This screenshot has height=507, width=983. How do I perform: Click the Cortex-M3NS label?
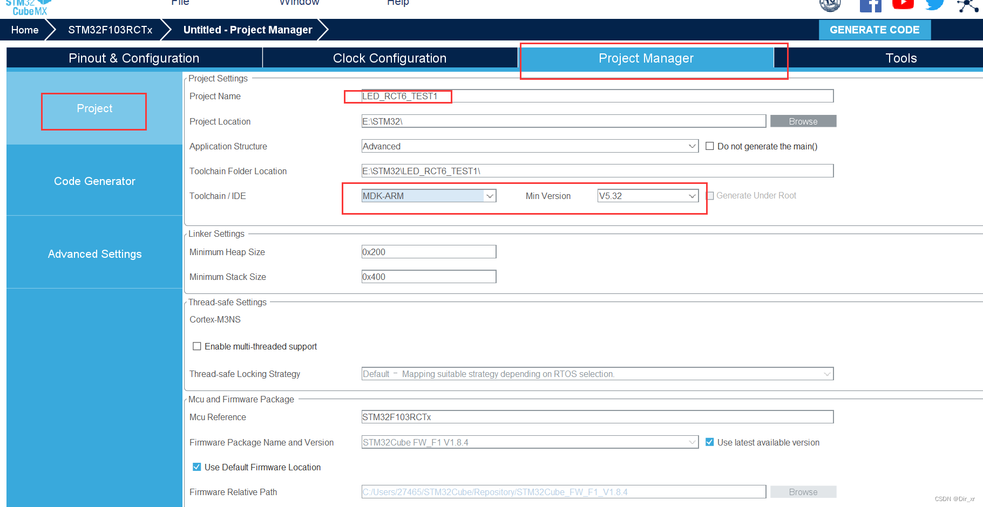pos(215,319)
